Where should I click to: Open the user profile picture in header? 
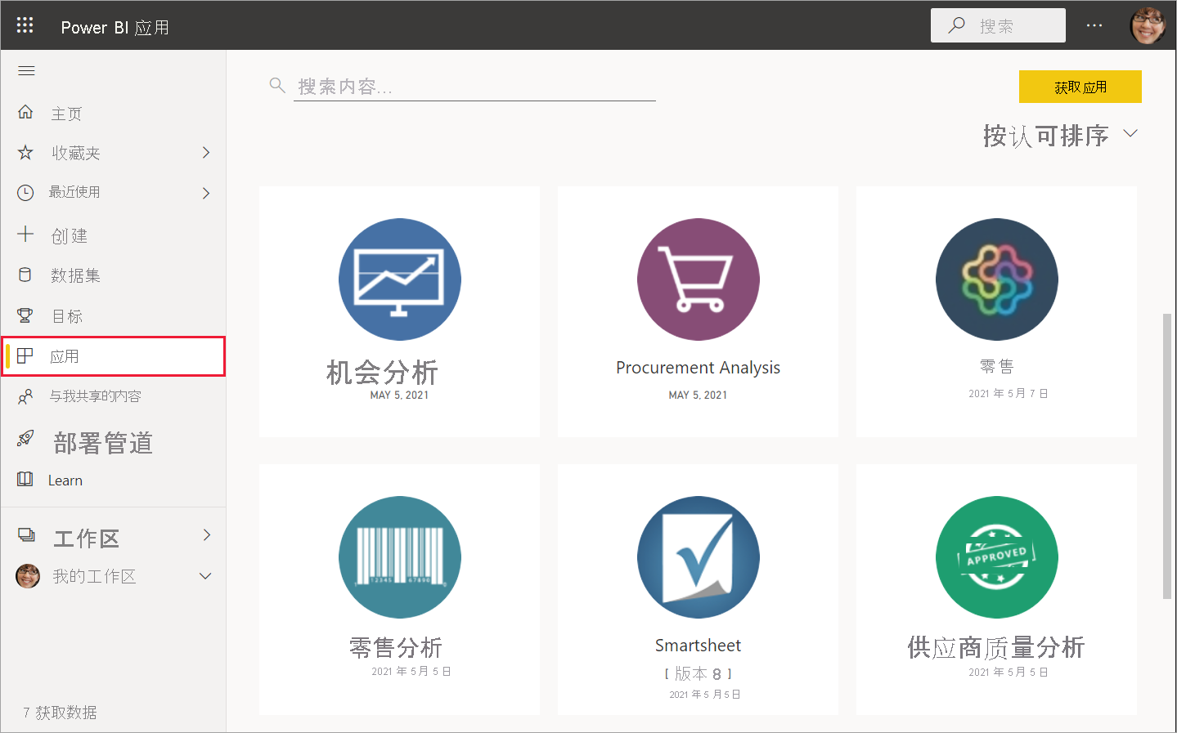1148,25
